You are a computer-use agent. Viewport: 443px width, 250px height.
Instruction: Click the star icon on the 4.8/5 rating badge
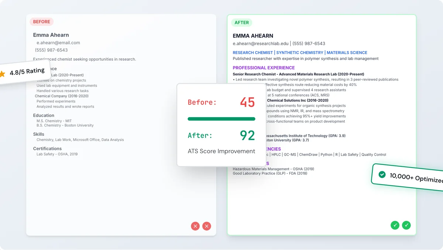point(3,74)
